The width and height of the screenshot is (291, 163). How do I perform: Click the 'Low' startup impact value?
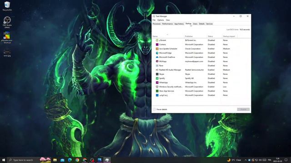[x=225, y=86]
